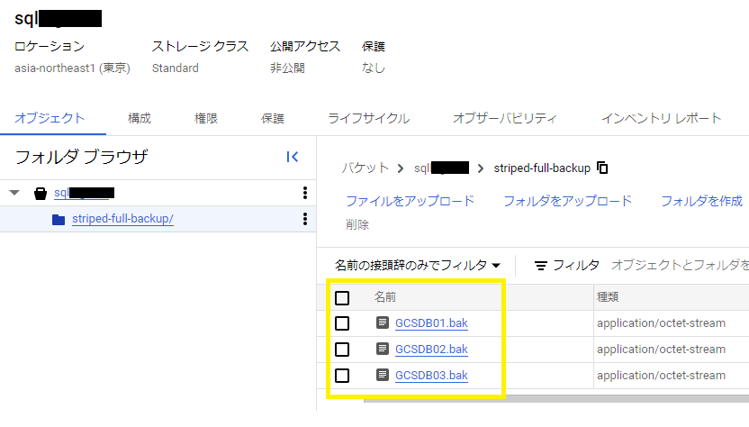Click the filter lines icon
The height and width of the screenshot is (427, 749).
point(541,266)
